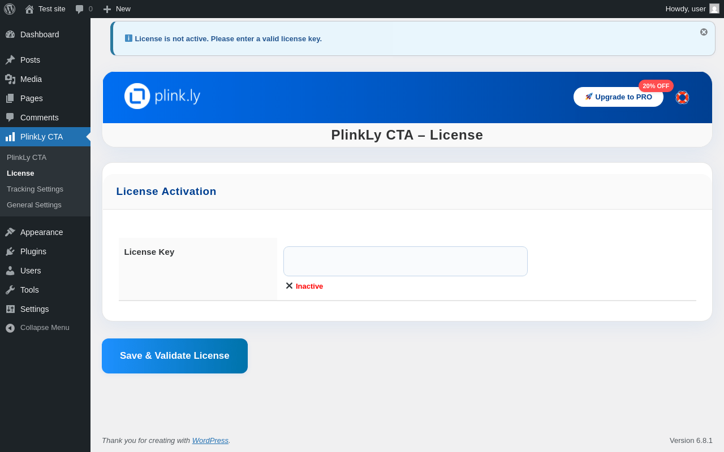Image resolution: width=724 pixels, height=452 pixels.
Task: Click the Posts pushpin icon
Action: [x=10, y=60]
